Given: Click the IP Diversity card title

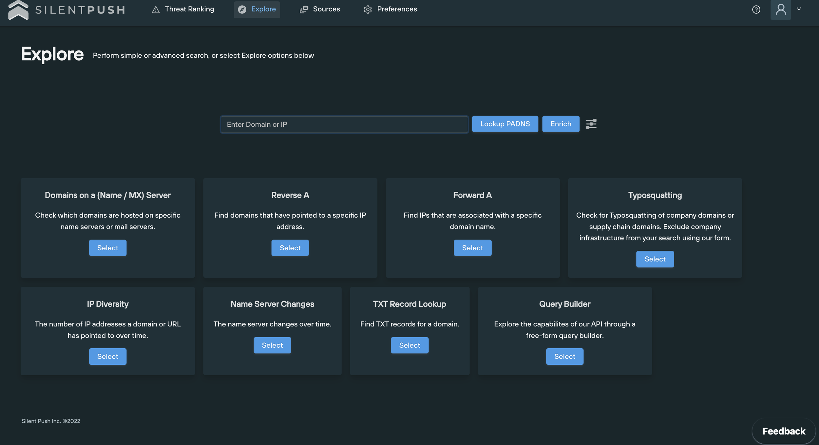Looking at the screenshot, I should pos(108,304).
